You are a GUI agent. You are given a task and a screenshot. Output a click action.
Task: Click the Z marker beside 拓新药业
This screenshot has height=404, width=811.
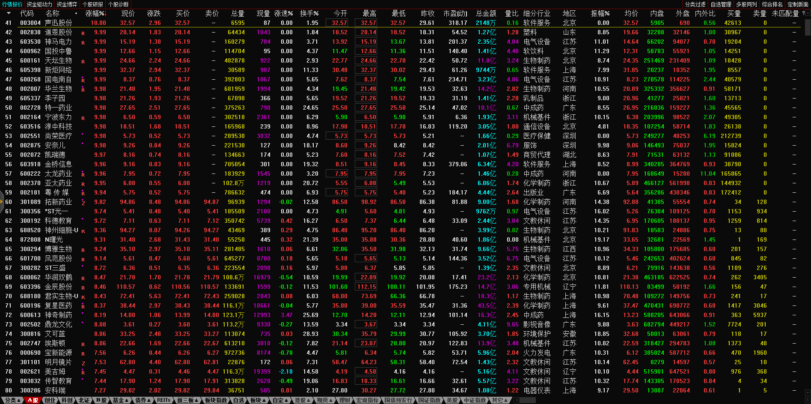point(83,203)
